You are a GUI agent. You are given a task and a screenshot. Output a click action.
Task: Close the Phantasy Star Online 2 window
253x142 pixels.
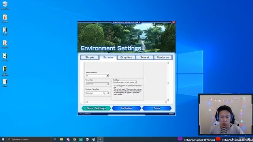[x=174, y=22]
